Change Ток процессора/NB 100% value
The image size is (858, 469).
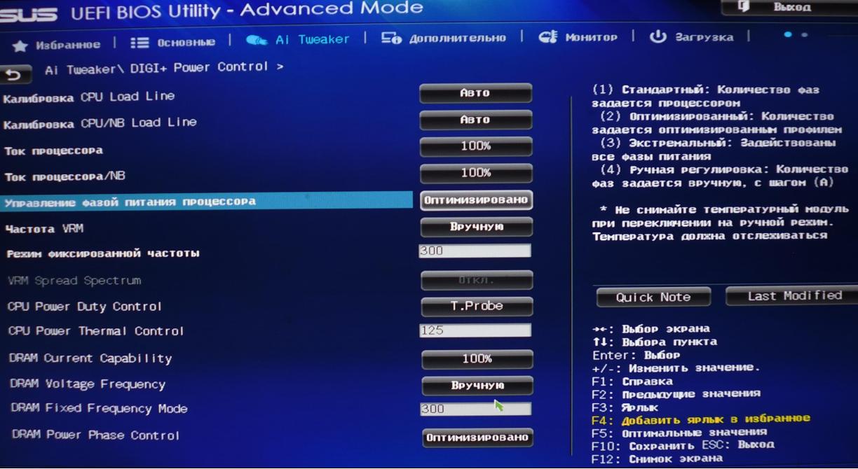(x=476, y=173)
